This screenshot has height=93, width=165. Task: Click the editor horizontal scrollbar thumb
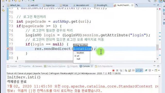point(49,61)
